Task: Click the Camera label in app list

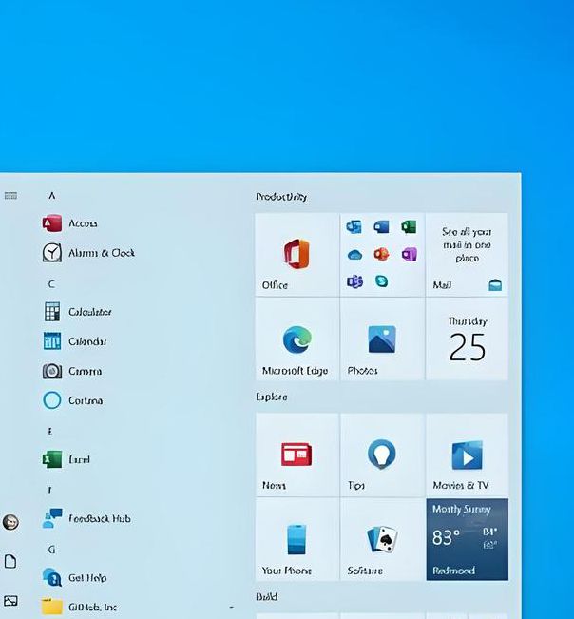Action: [86, 371]
